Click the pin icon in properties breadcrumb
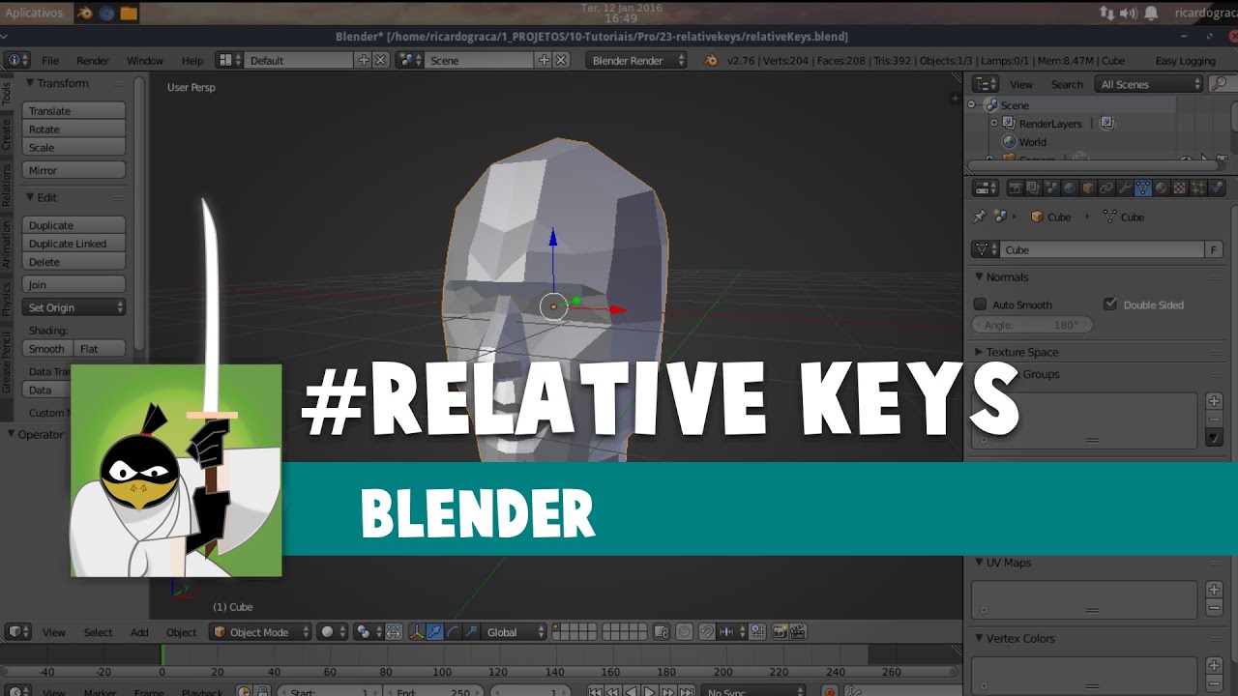Screen dimensions: 1238x696 (979, 217)
